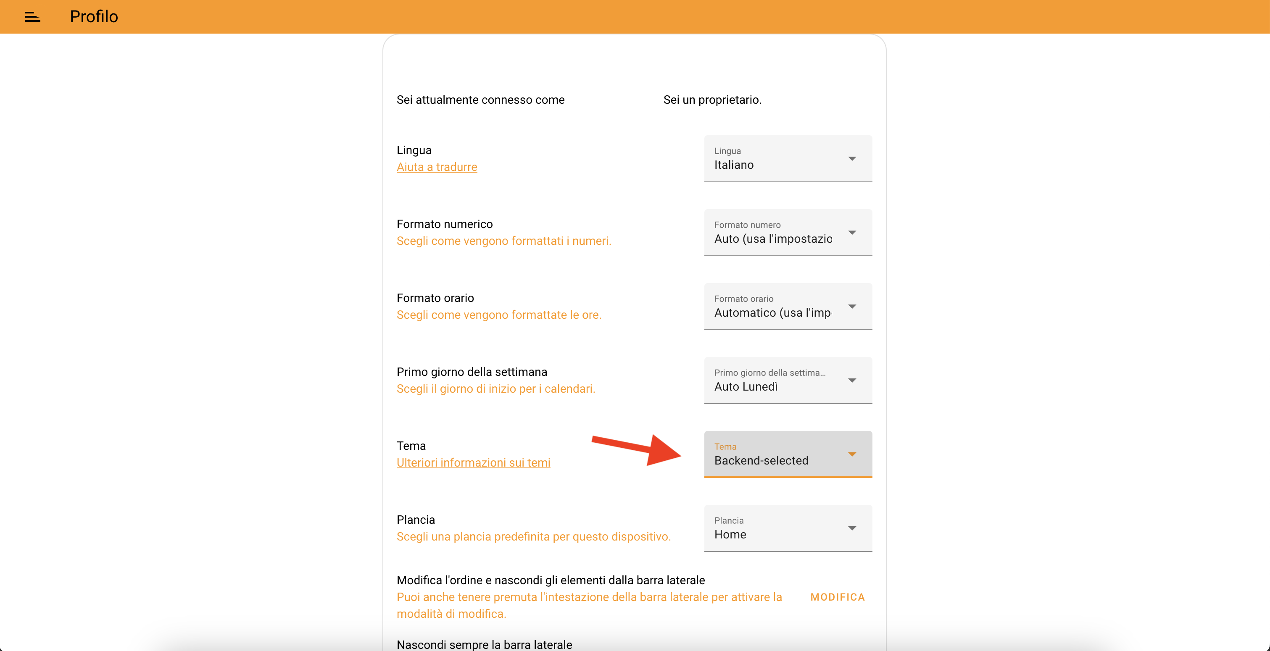Click the MODIFICA button

tap(838, 597)
